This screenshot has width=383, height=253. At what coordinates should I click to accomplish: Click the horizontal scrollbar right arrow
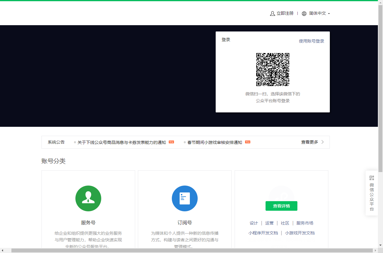coord(375,250)
